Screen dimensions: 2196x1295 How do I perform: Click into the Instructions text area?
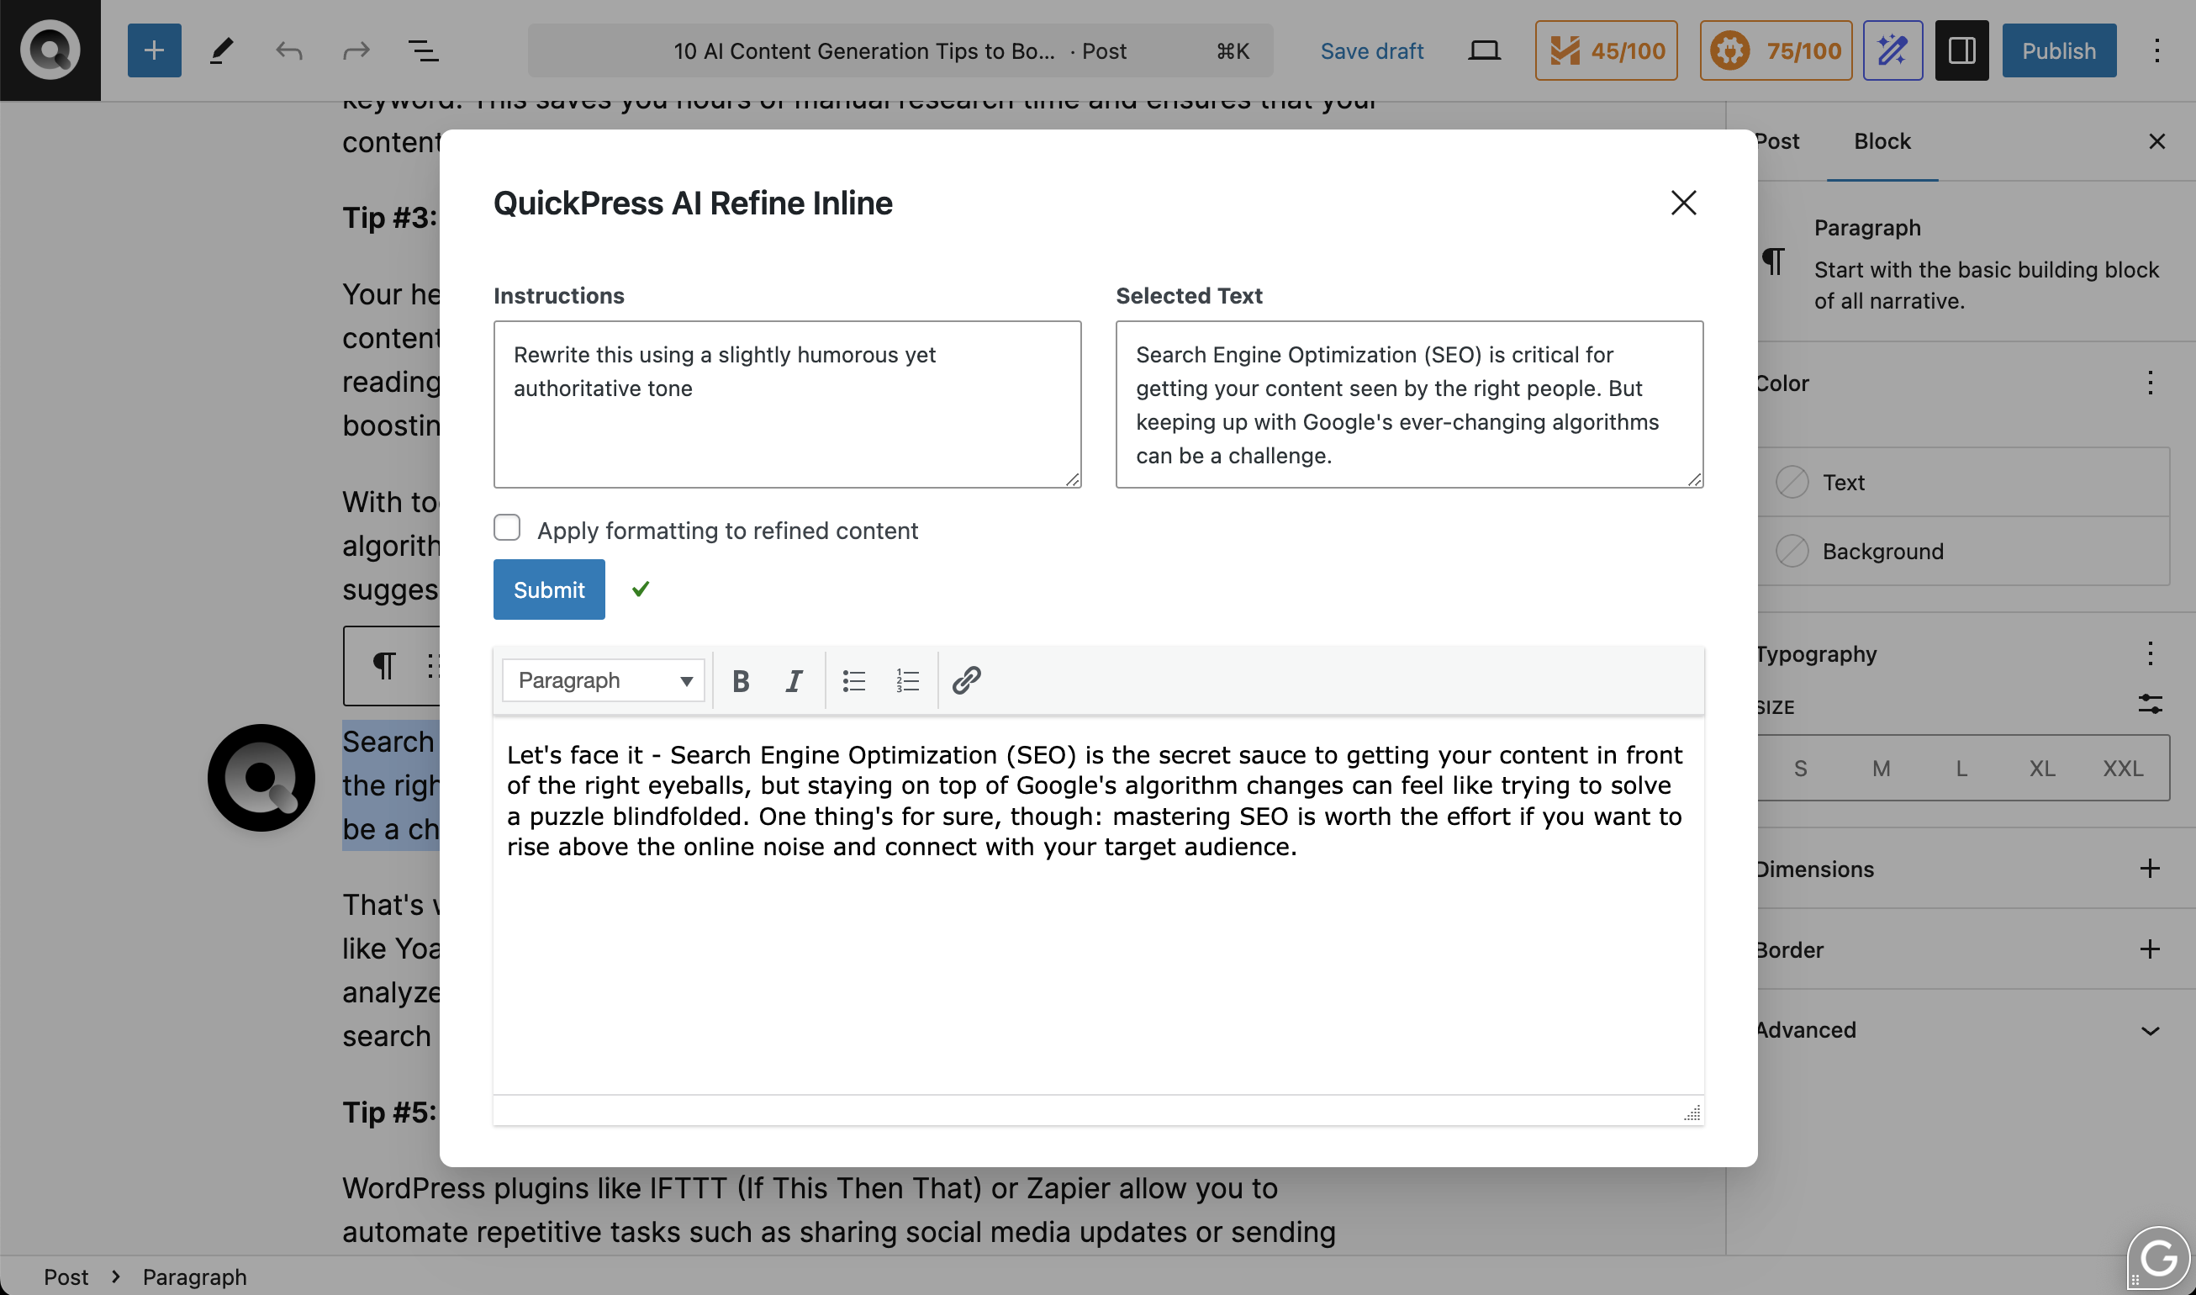coord(787,404)
